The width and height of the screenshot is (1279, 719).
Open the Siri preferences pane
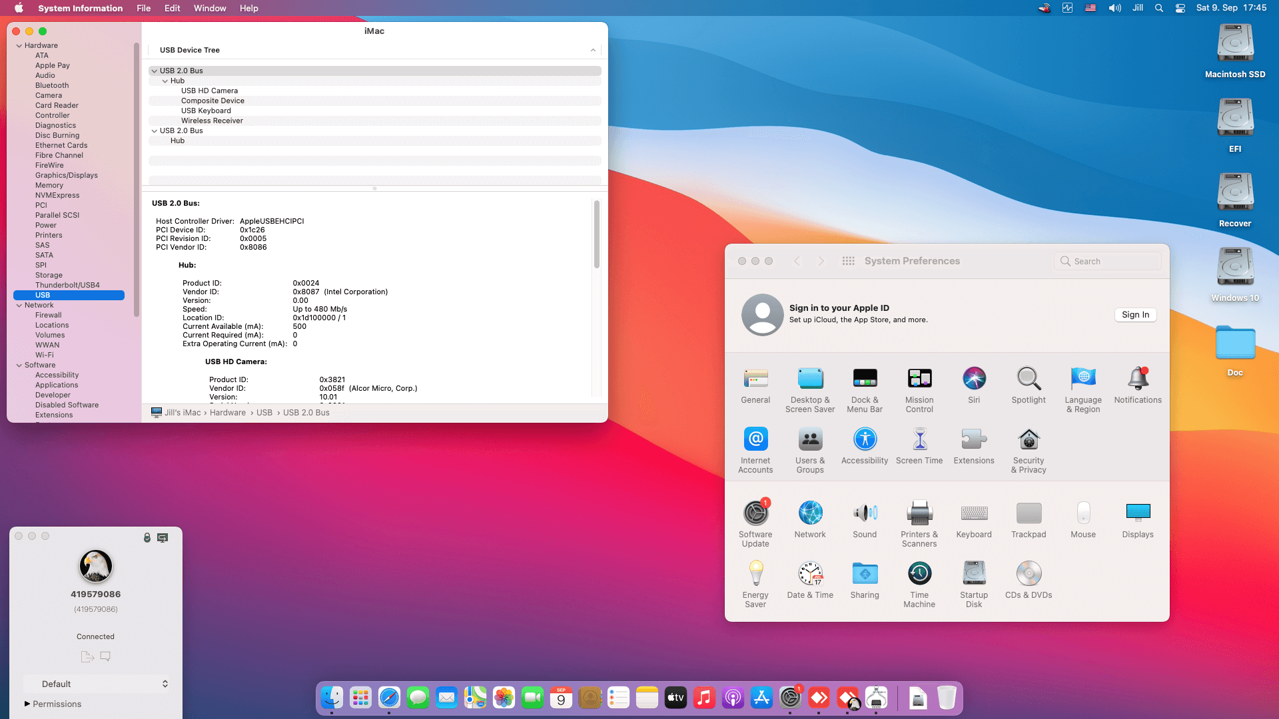[x=974, y=385]
